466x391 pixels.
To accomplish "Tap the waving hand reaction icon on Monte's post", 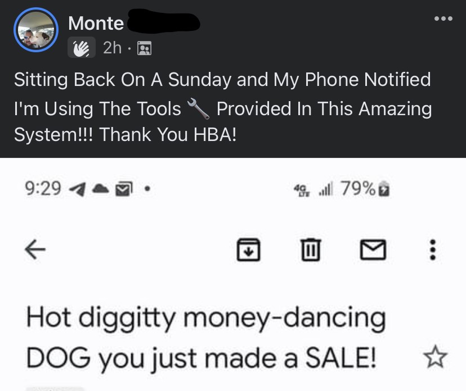I will (80, 48).
